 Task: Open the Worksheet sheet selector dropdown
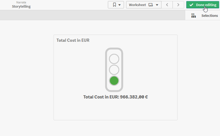coord(144,5)
